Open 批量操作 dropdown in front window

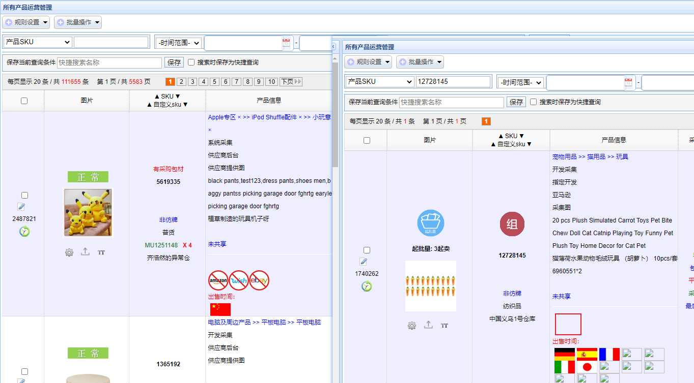pyautogui.click(x=420, y=62)
